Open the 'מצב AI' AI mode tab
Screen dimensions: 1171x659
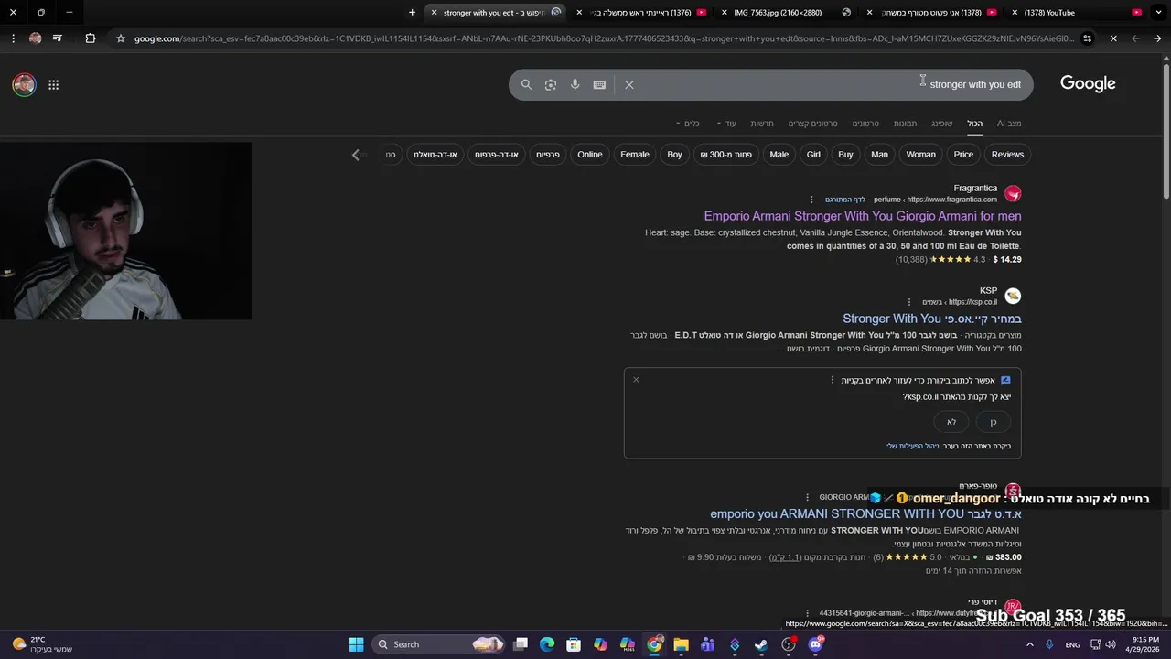(1009, 124)
